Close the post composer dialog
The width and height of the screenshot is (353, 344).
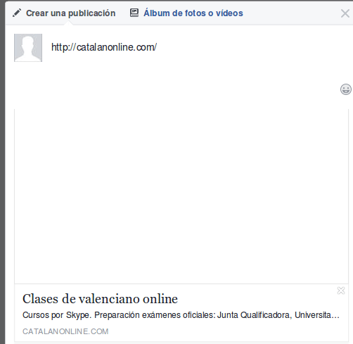click(x=345, y=13)
